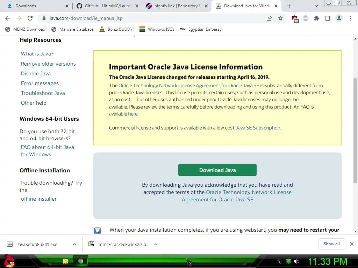The image size is (358, 268).
Task: Select the Chrome taskbar icon
Action: click(x=81, y=261)
